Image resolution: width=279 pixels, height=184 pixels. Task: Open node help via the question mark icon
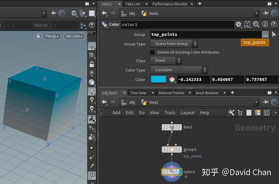click(x=274, y=25)
